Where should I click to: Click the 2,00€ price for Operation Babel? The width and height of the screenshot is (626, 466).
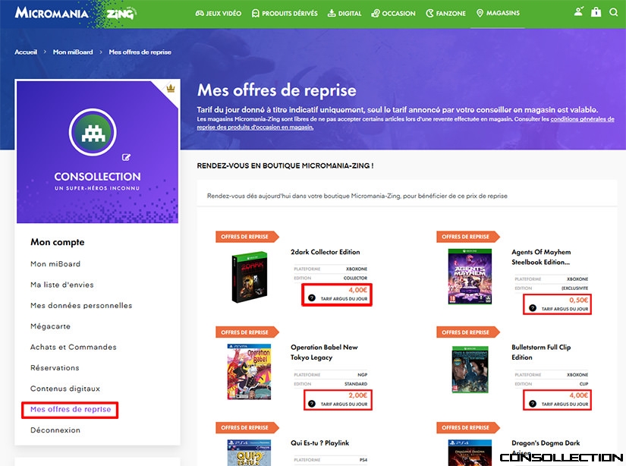coord(357,395)
